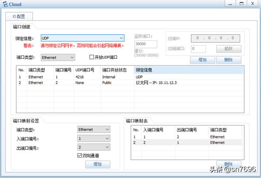Click the 出端口编号 header in mapping table

click(192, 130)
